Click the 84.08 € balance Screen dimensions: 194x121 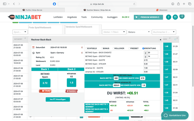click(126, 17)
